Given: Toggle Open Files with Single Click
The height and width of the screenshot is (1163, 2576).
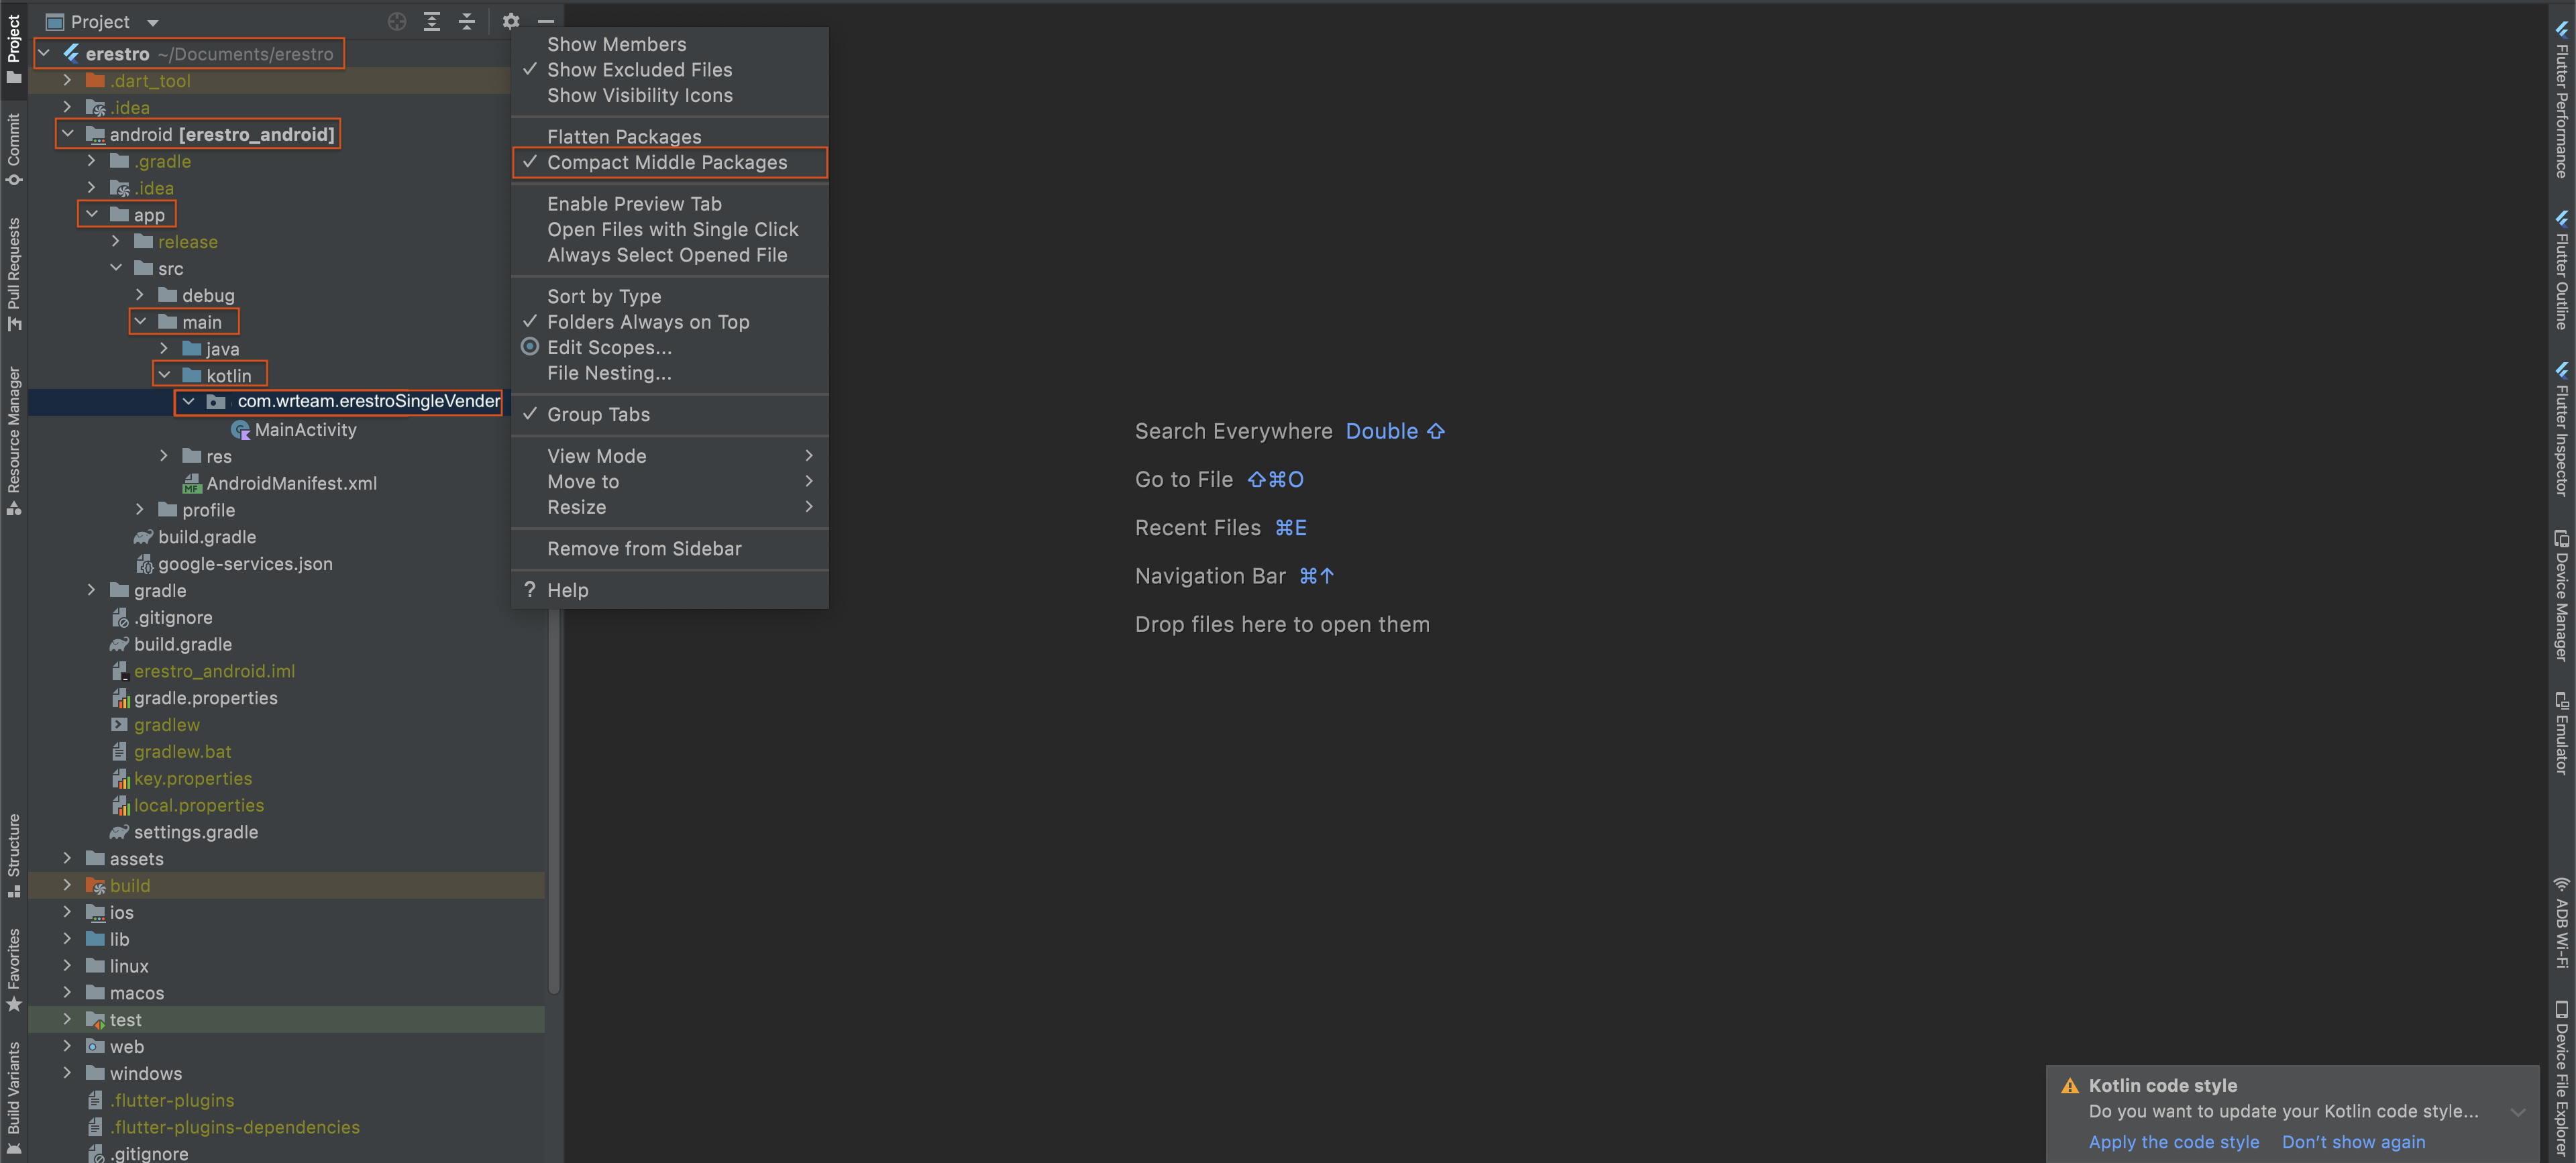Looking at the screenshot, I should [x=669, y=229].
